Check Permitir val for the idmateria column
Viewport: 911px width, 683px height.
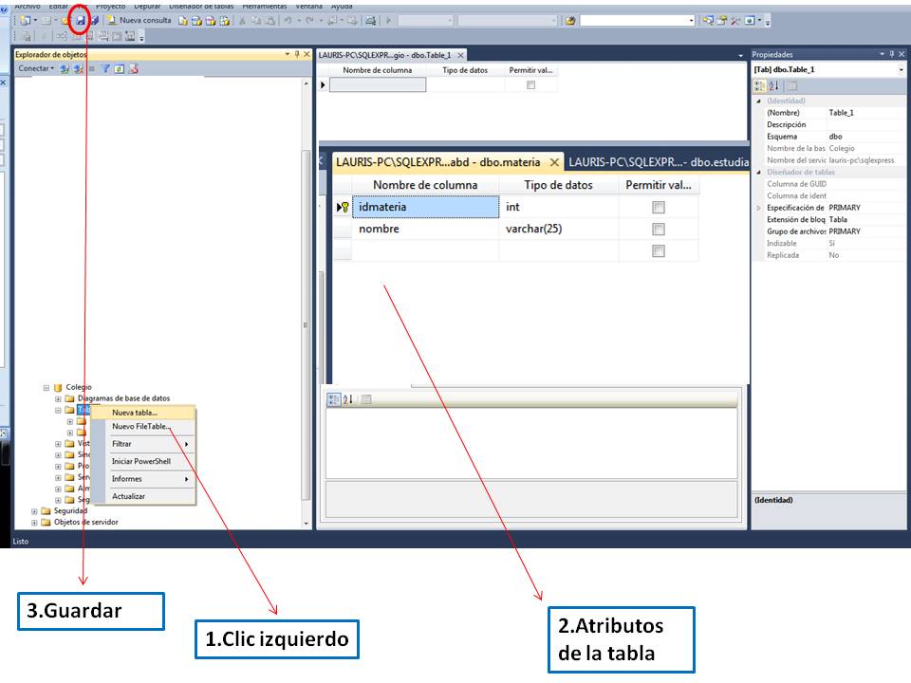tap(658, 206)
